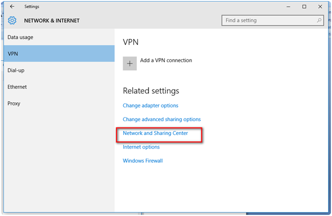Click the NETWORK & INTERNET header title
Image resolution: width=332 pixels, height=216 pixels.
click(x=52, y=21)
